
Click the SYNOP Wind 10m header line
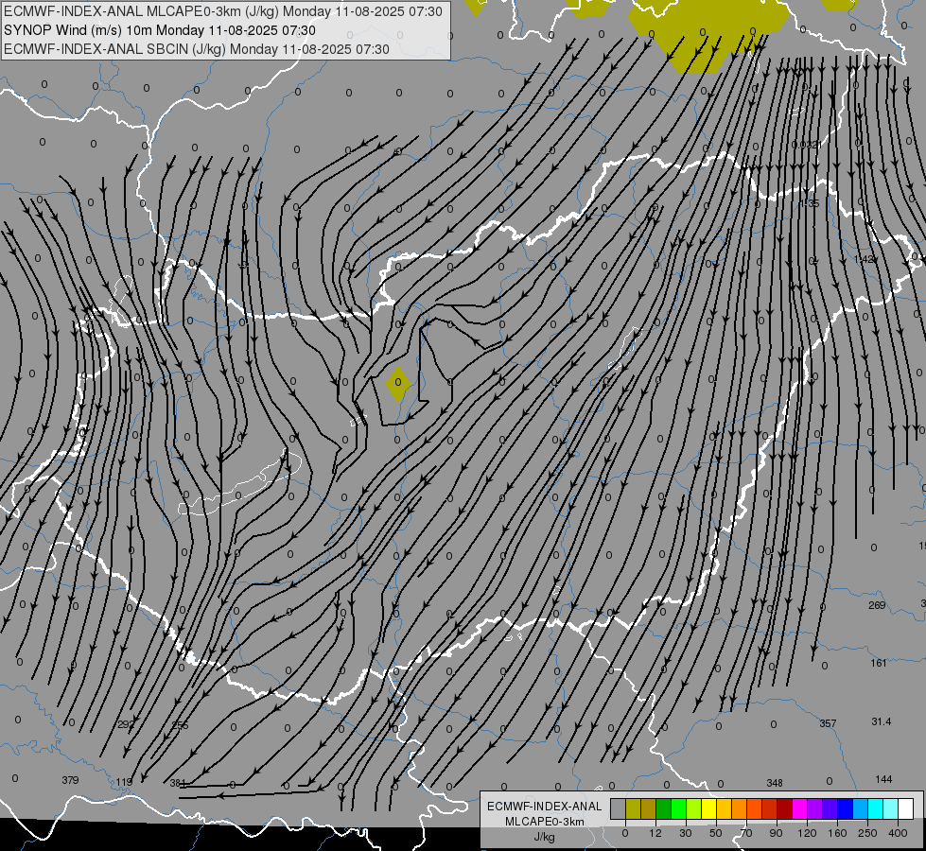coord(160,30)
